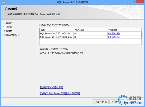The height and width of the screenshot is (107, 145).
Task: Open the 在线阅读我们的隐私声明 link
Action: pos(51,87)
